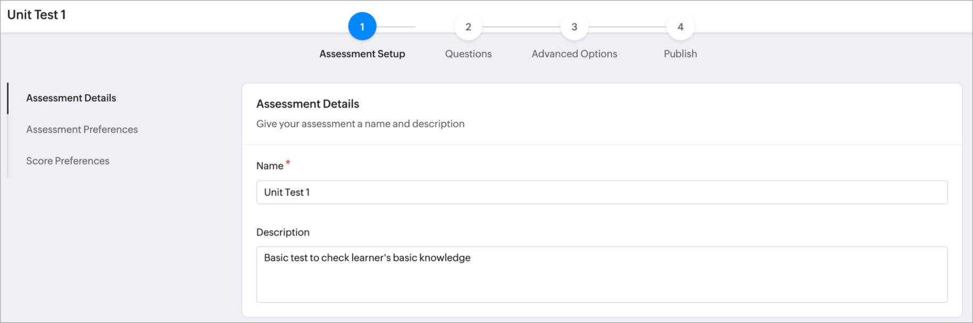Go to Score Preferences in the sidebar
This screenshot has width=973, height=323.
68,161
